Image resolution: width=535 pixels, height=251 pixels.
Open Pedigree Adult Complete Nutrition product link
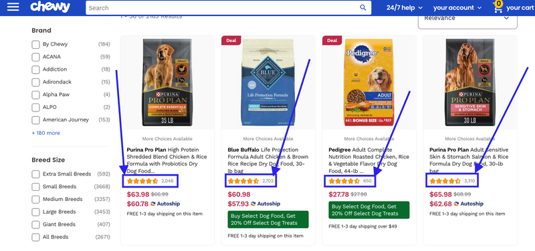(x=369, y=160)
